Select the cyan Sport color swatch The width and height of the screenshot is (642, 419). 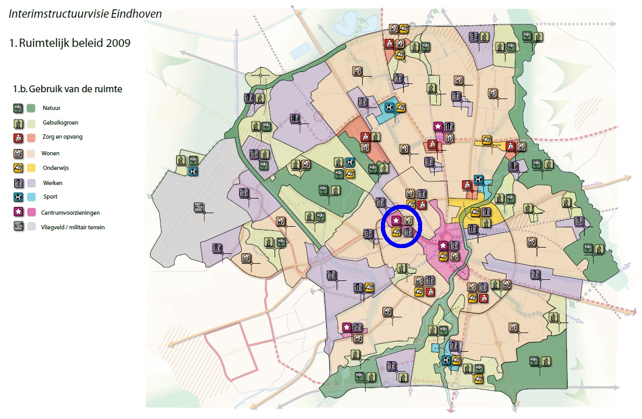pyautogui.click(x=31, y=197)
